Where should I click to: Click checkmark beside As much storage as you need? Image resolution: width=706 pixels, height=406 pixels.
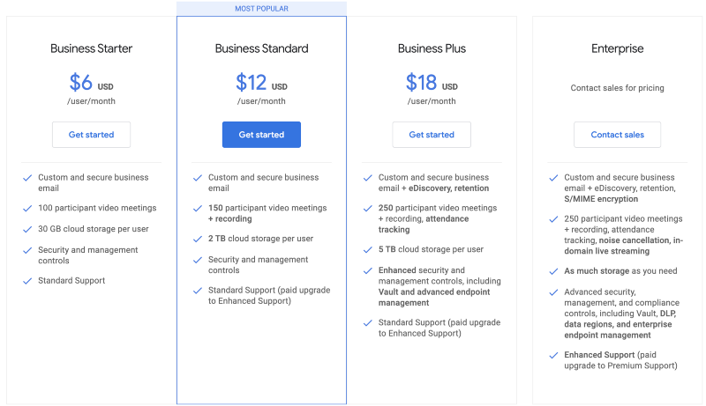pyautogui.click(x=554, y=271)
